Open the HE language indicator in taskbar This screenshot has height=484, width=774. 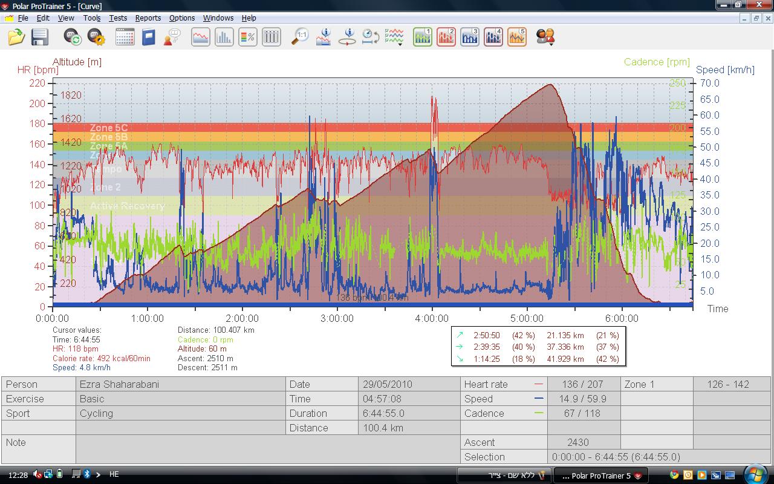[114, 474]
